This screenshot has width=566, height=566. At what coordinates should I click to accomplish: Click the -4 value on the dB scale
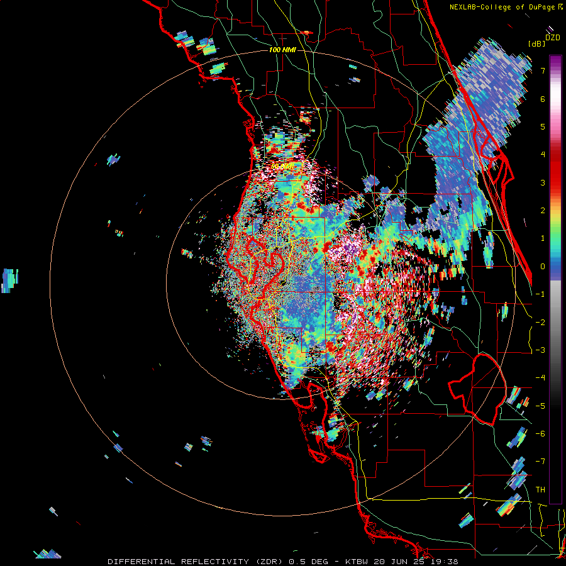tap(540, 378)
